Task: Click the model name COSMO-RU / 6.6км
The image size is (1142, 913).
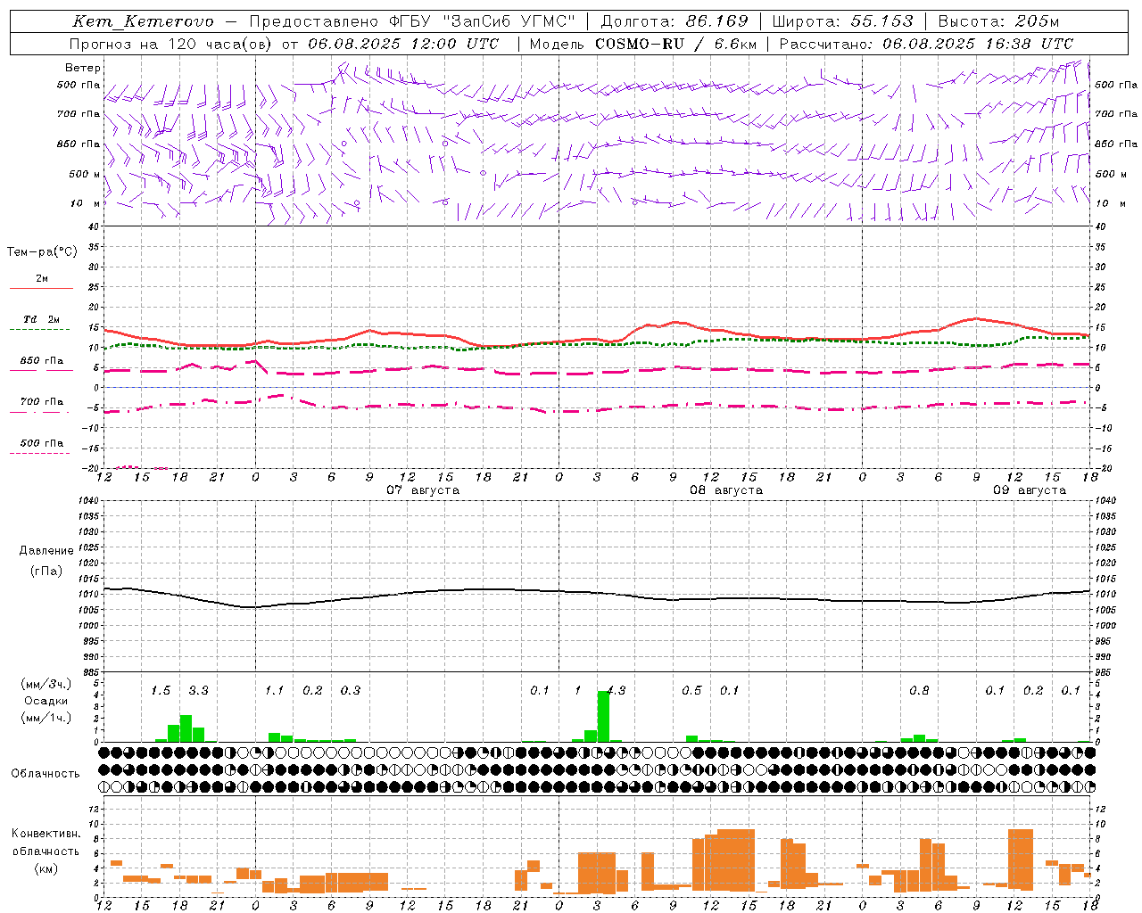Action: (675, 44)
